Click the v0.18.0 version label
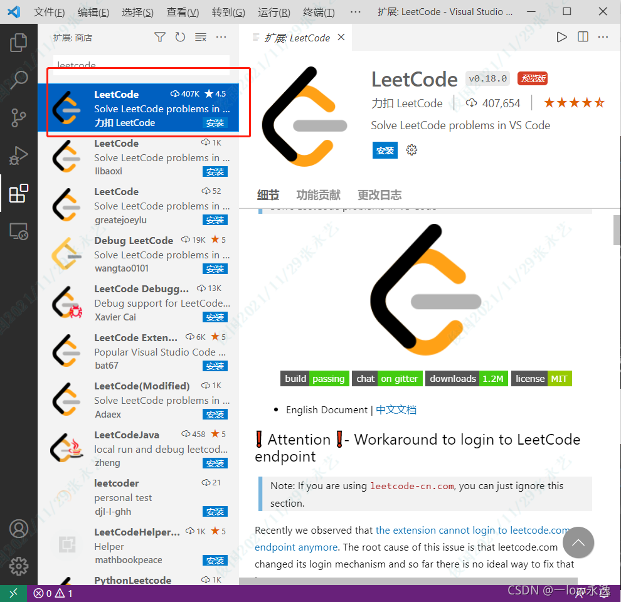 pyautogui.click(x=487, y=78)
